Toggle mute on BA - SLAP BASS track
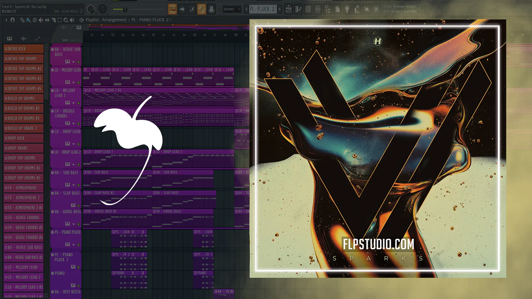This screenshot has width=532, height=299. pyautogui.click(x=78, y=206)
